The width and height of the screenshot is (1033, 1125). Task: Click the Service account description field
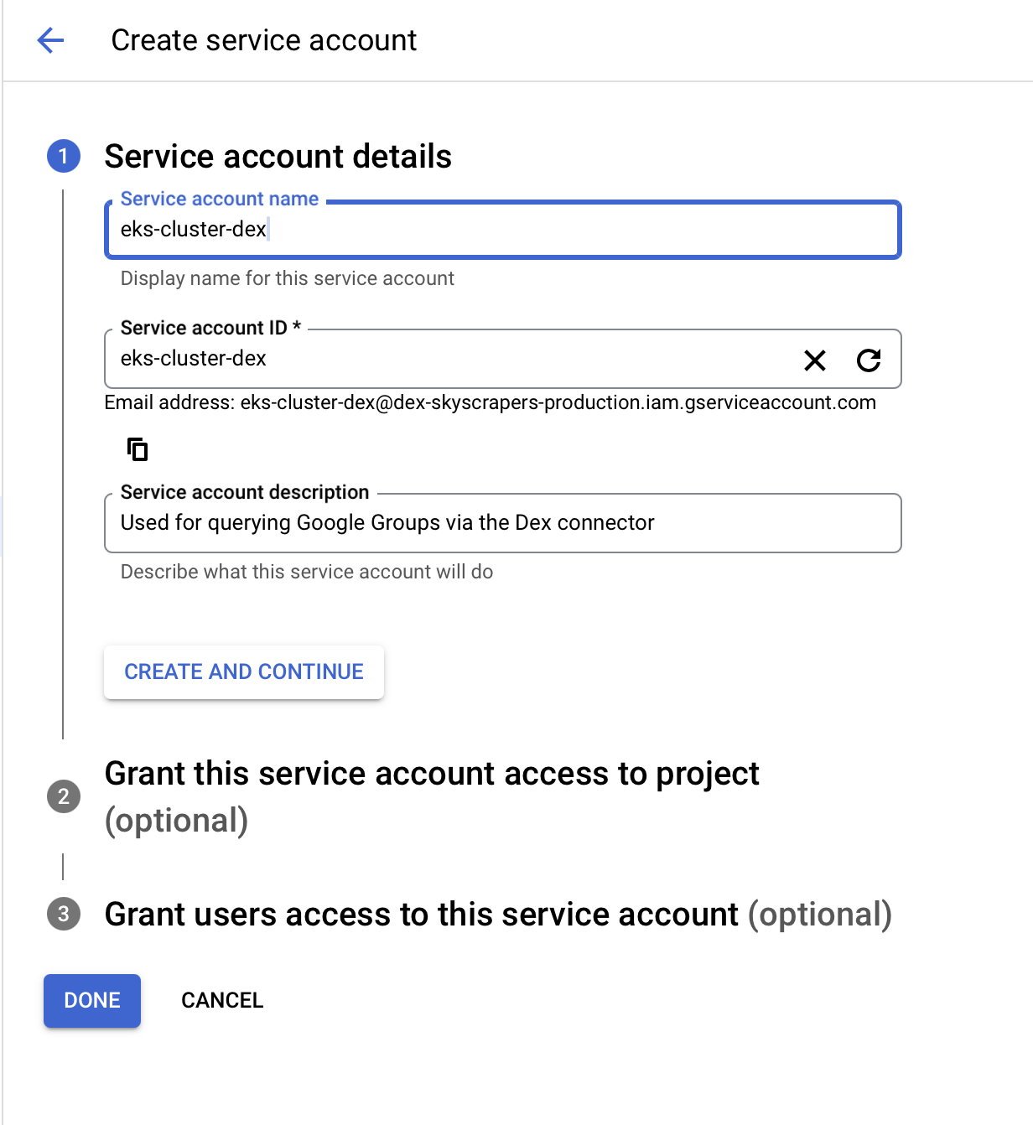[x=501, y=522]
